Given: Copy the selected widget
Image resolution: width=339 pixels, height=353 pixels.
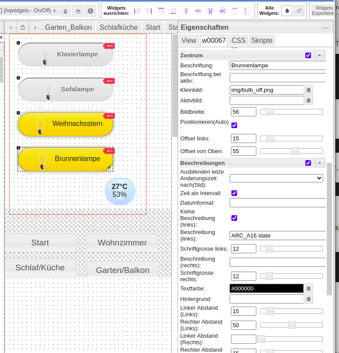Looking at the screenshot, I should (78, 11).
